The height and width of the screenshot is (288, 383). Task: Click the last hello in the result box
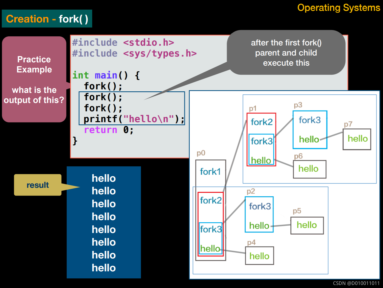(x=104, y=268)
